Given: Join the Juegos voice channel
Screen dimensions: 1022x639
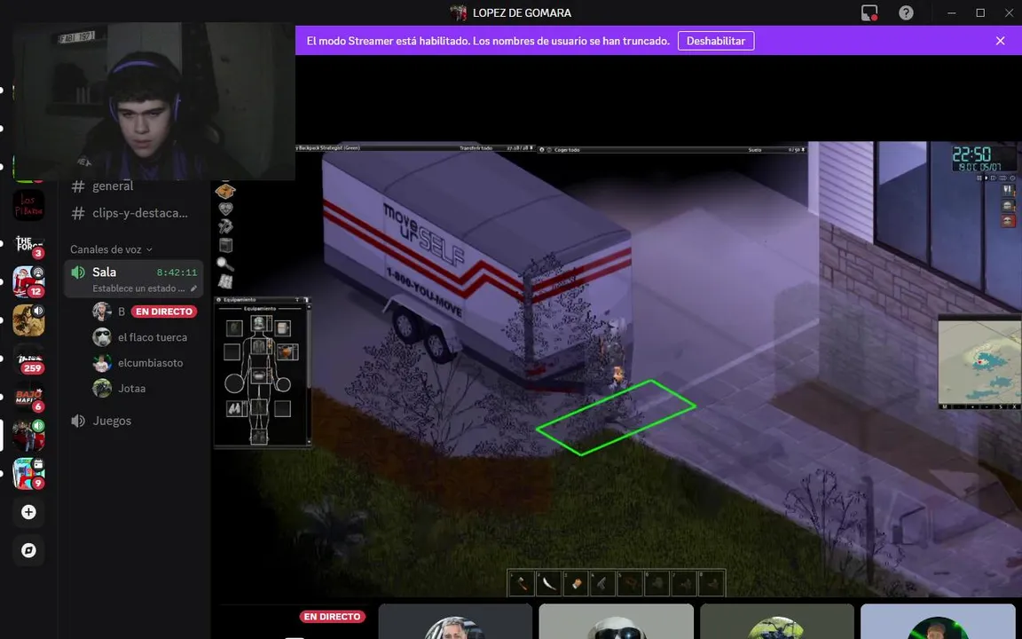Looking at the screenshot, I should click(x=133, y=421).
